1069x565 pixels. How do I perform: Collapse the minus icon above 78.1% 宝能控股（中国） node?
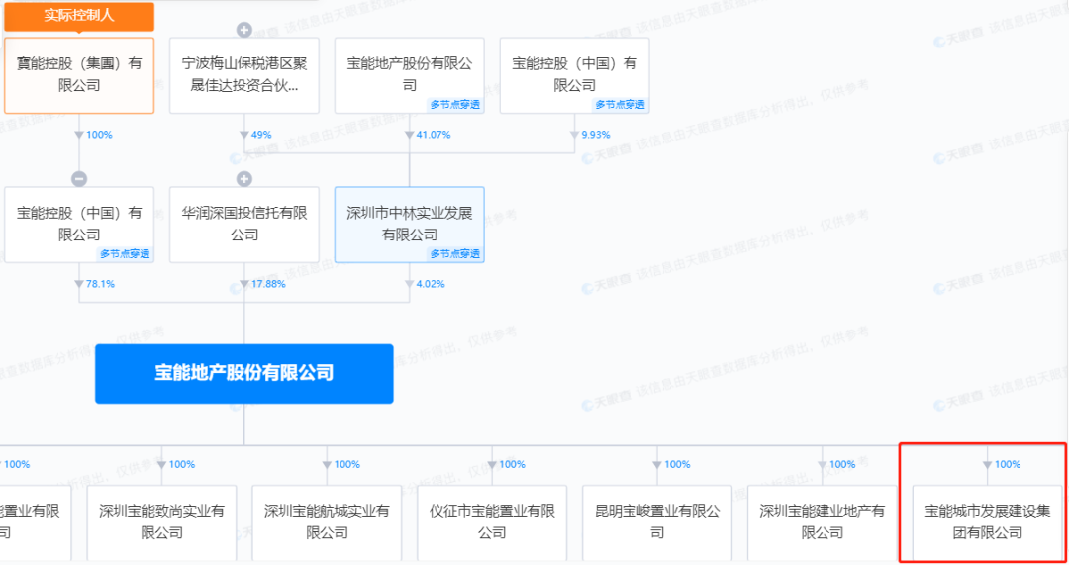79,178
